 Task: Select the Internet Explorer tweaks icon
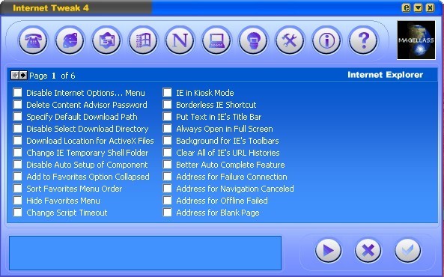tap(70, 40)
